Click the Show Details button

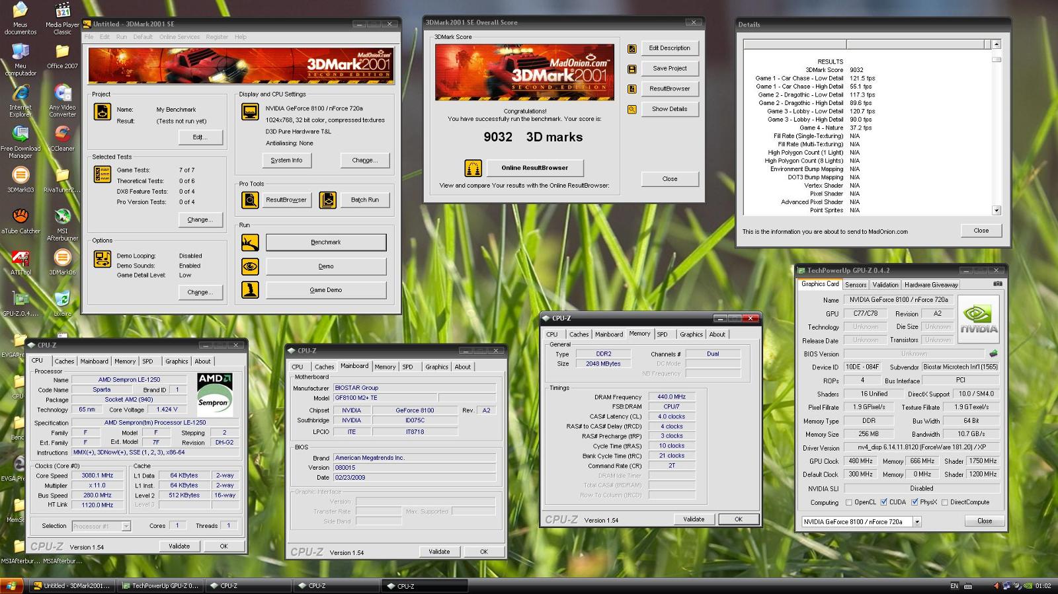(670, 109)
